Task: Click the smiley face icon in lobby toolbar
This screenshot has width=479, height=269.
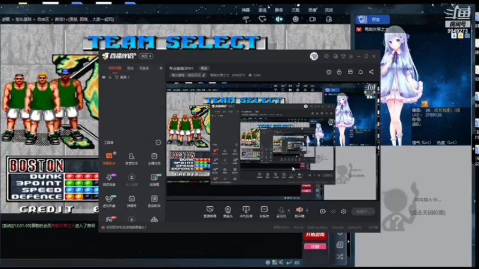Action: click(x=295, y=19)
